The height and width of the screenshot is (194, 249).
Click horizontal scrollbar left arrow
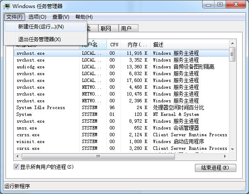pyautogui.click(x=17, y=156)
